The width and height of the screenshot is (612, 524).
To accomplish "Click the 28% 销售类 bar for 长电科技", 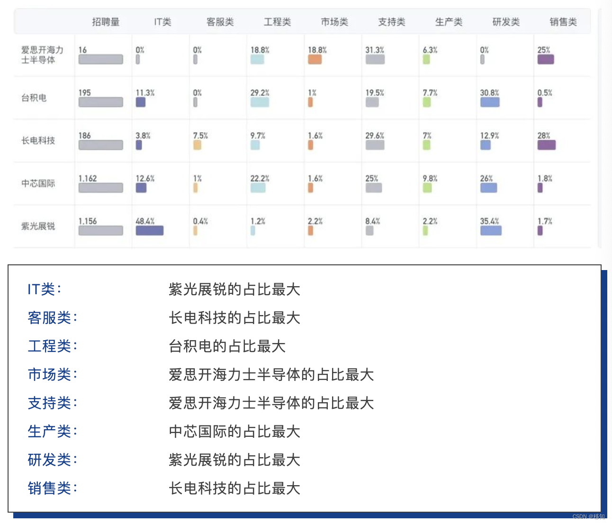I will (x=547, y=145).
